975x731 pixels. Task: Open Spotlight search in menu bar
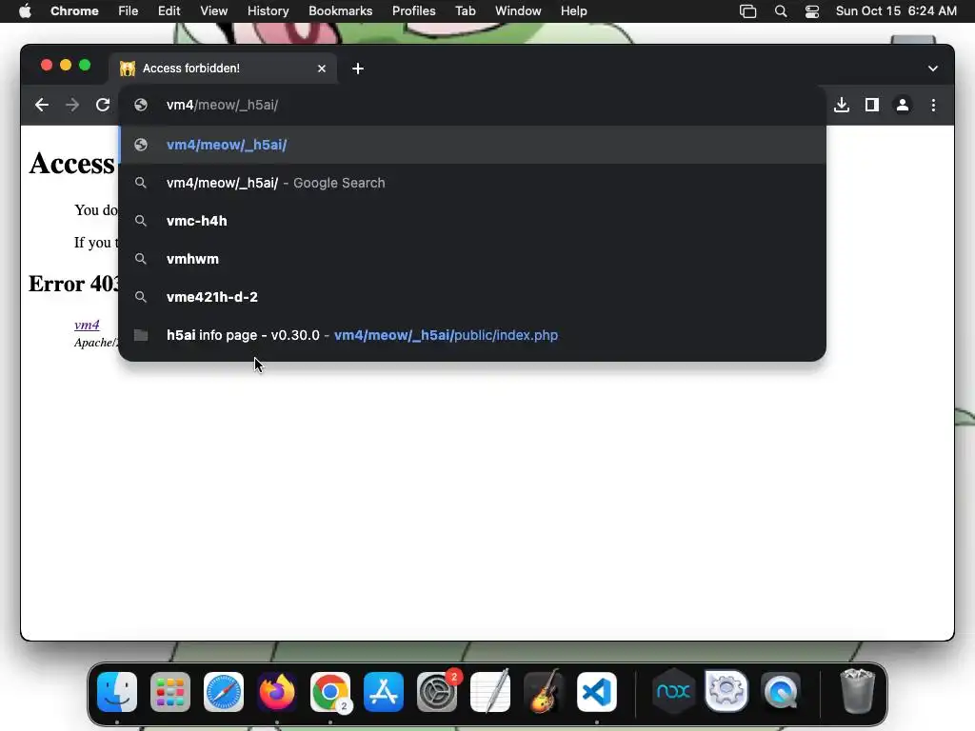pos(781,11)
